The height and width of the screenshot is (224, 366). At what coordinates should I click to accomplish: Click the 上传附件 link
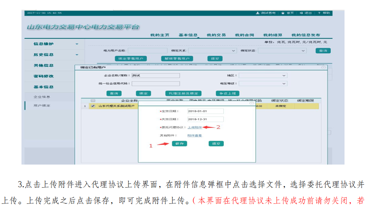195,127
